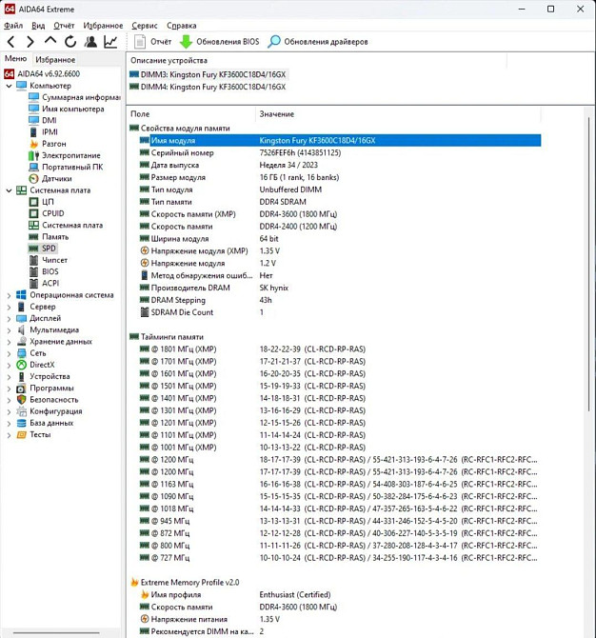Open Обновления драйверов from the toolbar
Image resolution: width=596 pixels, height=638 pixels.
point(318,42)
